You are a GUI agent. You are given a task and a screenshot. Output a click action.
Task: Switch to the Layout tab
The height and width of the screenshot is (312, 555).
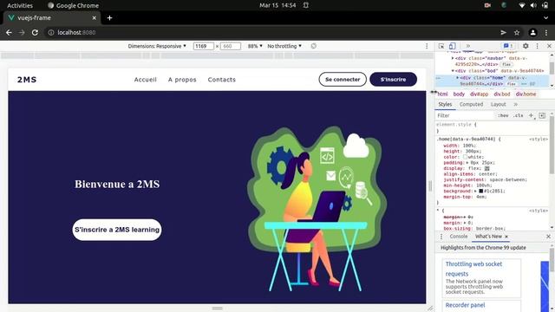[x=498, y=104]
